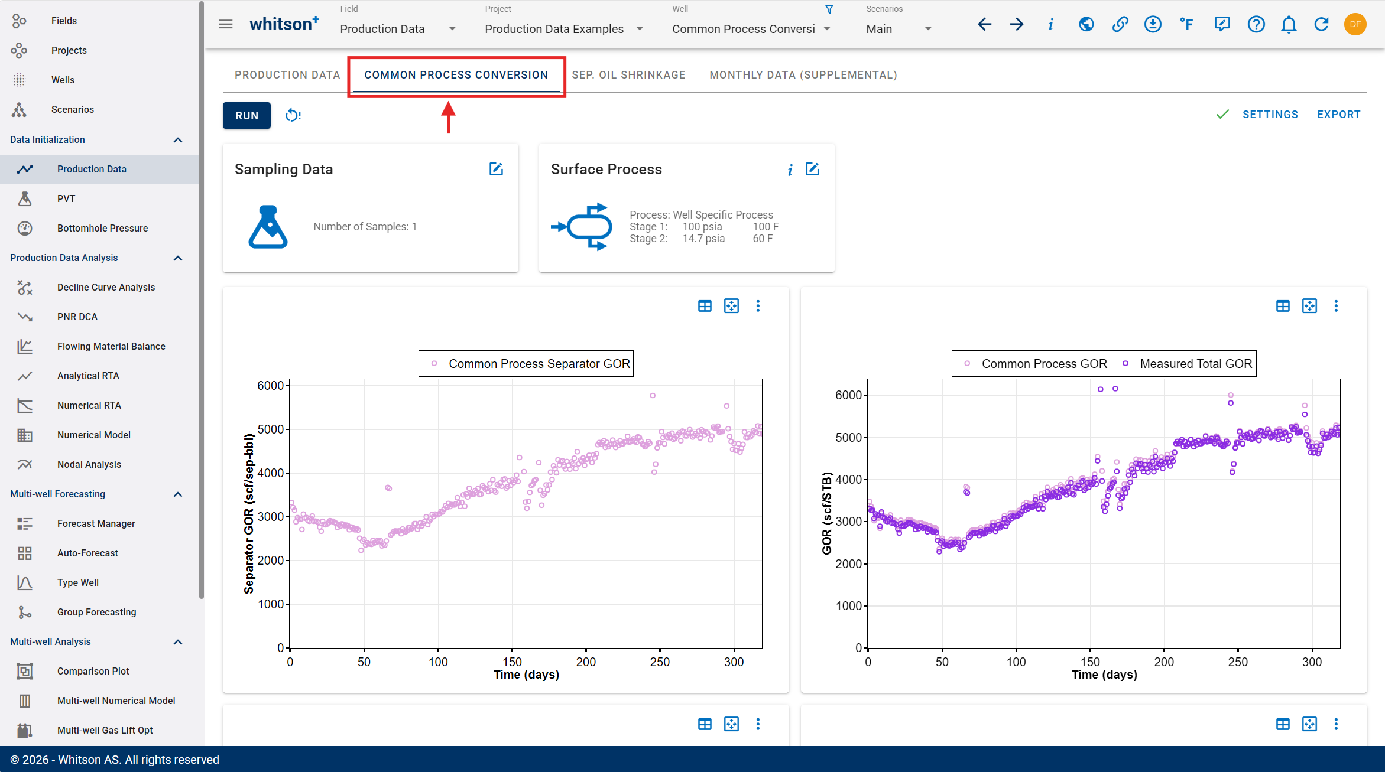The height and width of the screenshot is (772, 1385).
Task: Expand Separator GOR plot to fullscreen
Action: (x=731, y=306)
